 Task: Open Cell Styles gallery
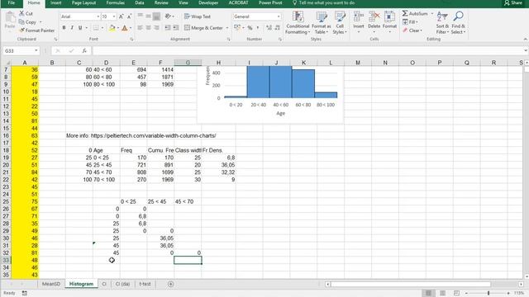[340, 22]
